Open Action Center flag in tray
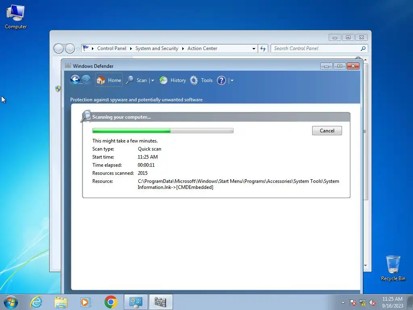Viewport: 413px width, 310px height. pyautogui.click(x=353, y=303)
